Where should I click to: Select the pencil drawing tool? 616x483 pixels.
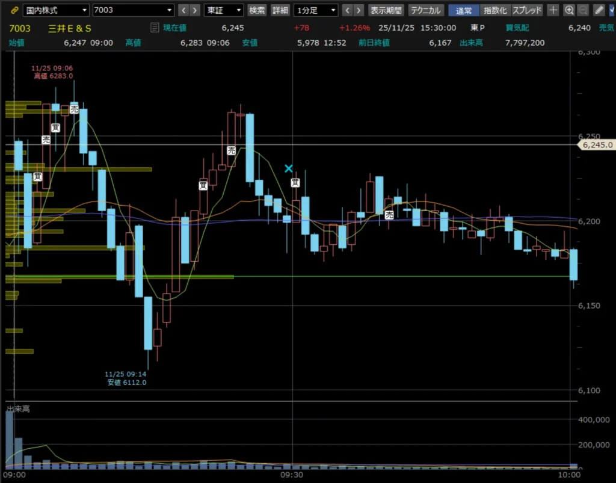(x=599, y=10)
